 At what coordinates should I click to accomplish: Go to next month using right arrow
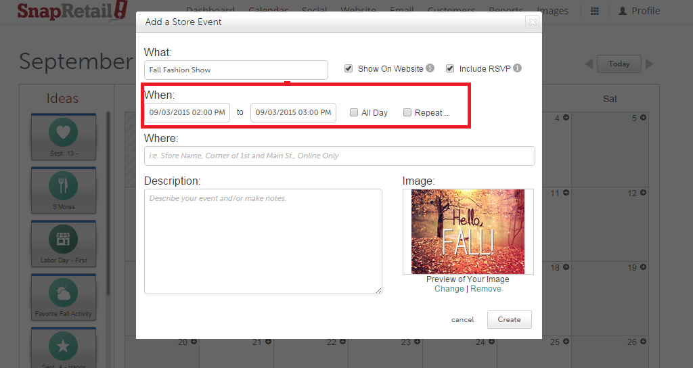pyautogui.click(x=650, y=64)
